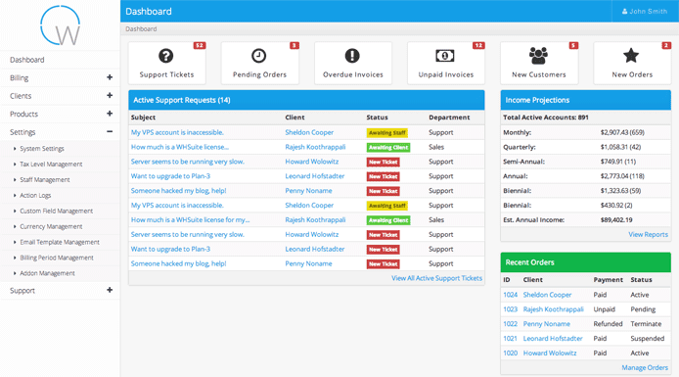Viewport: 679px width, 377px height.
Task: Click the W logo in the sidebar
Action: [x=61, y=25]
